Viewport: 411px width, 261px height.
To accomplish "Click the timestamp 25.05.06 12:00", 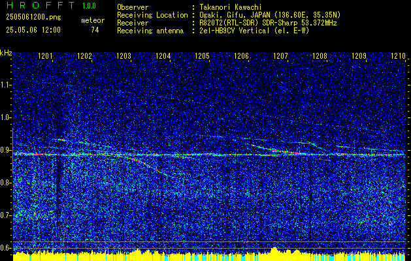I will (x=33, y=30).
